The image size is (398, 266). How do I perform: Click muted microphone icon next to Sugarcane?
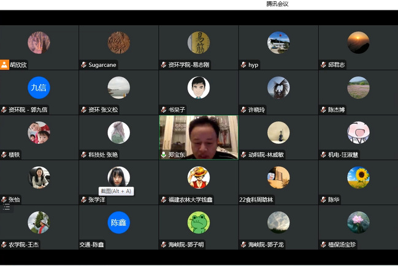point(84,65)
